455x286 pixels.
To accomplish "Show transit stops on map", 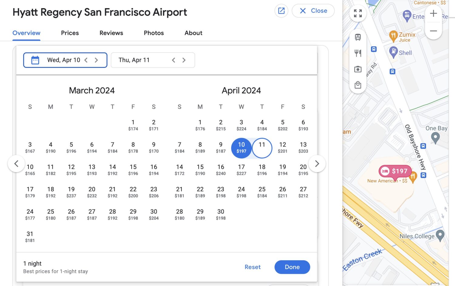I will 358,37.
